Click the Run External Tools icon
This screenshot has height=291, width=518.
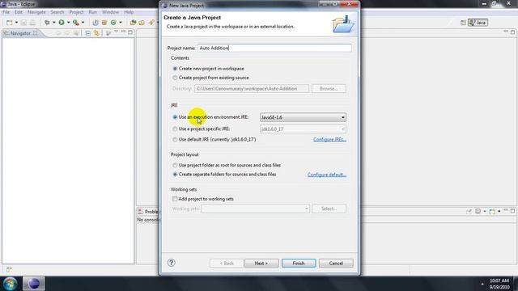(x=76, y=23)
